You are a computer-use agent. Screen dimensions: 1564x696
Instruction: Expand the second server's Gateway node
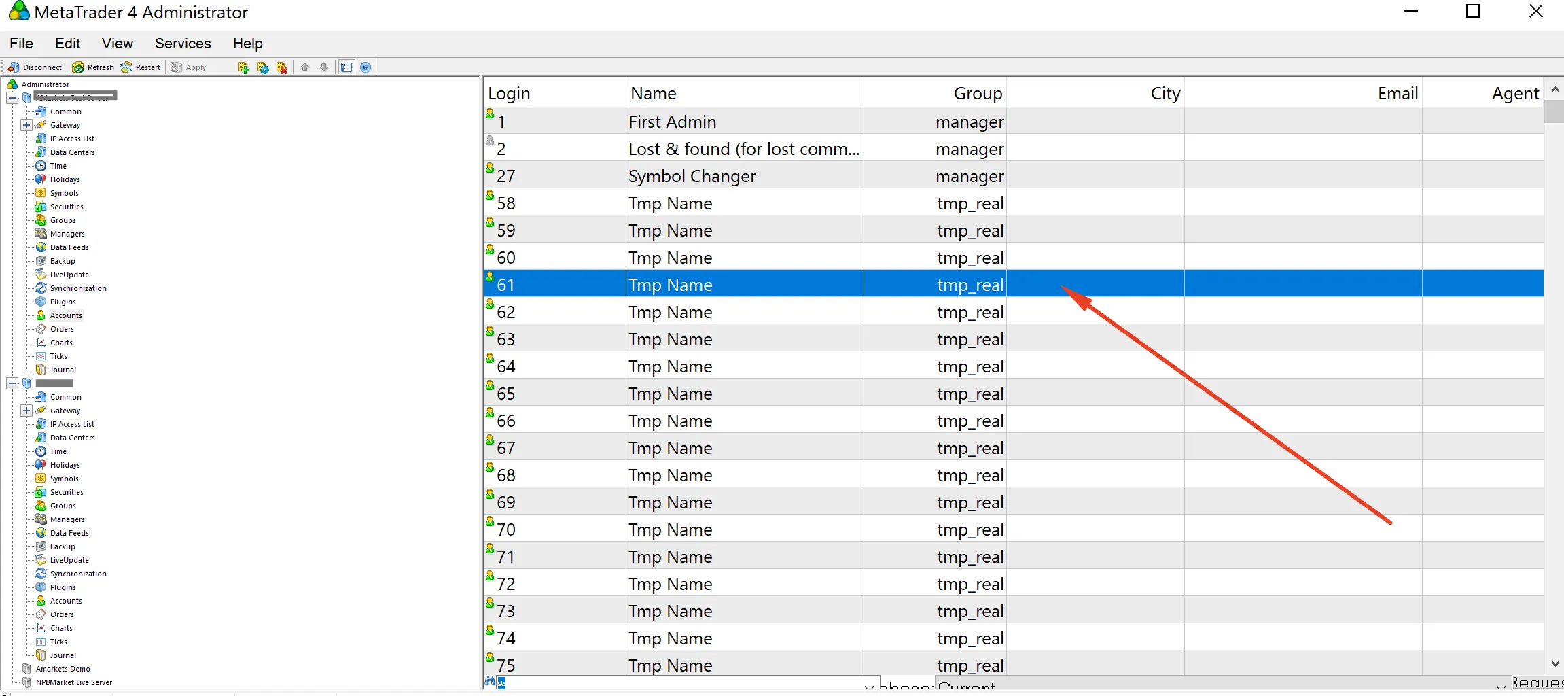(26, 411)
